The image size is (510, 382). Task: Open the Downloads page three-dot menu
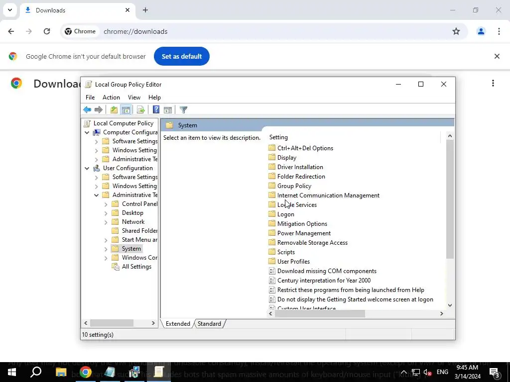point(493,83)
